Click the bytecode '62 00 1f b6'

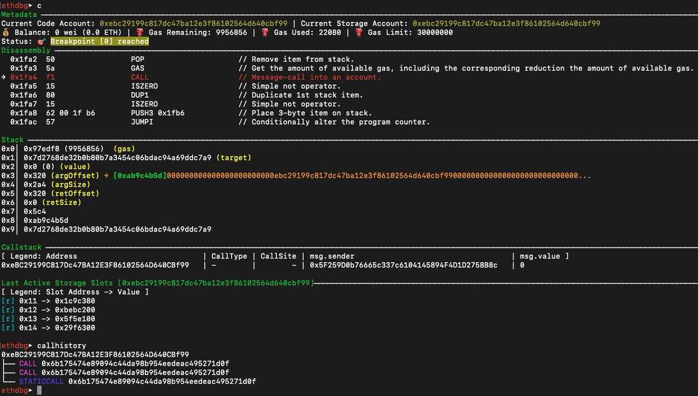(70, 113)
